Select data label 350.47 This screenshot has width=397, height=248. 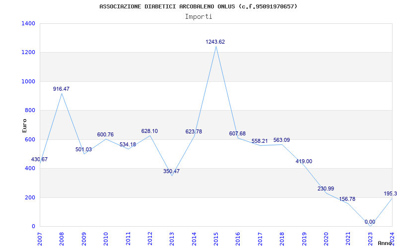[171, 171]
